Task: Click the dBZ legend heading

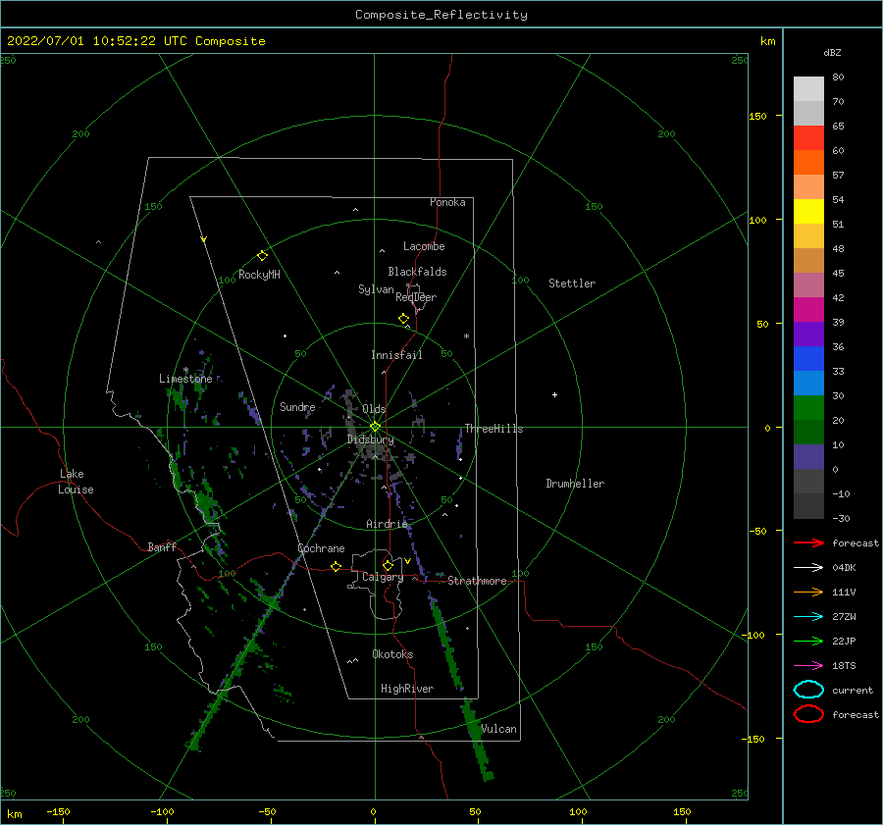Action: 832,52
